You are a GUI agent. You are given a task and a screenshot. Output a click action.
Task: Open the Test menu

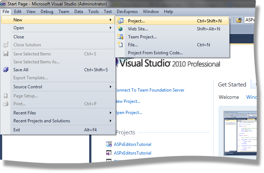coord(108,12)
